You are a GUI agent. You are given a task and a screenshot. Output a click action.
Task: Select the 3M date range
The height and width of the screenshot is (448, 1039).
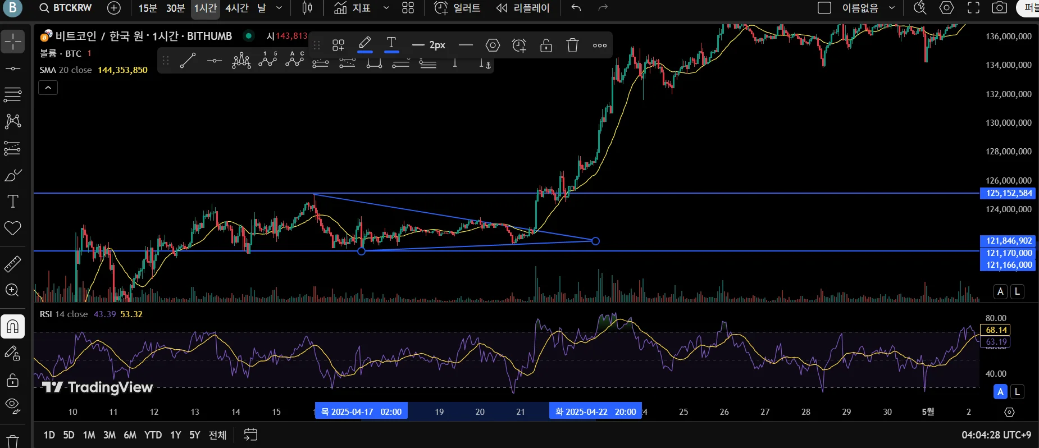(x=110, y=435)
